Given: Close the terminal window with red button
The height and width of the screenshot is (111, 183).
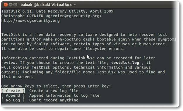Looking at the screenshot, I should [6, 5].
